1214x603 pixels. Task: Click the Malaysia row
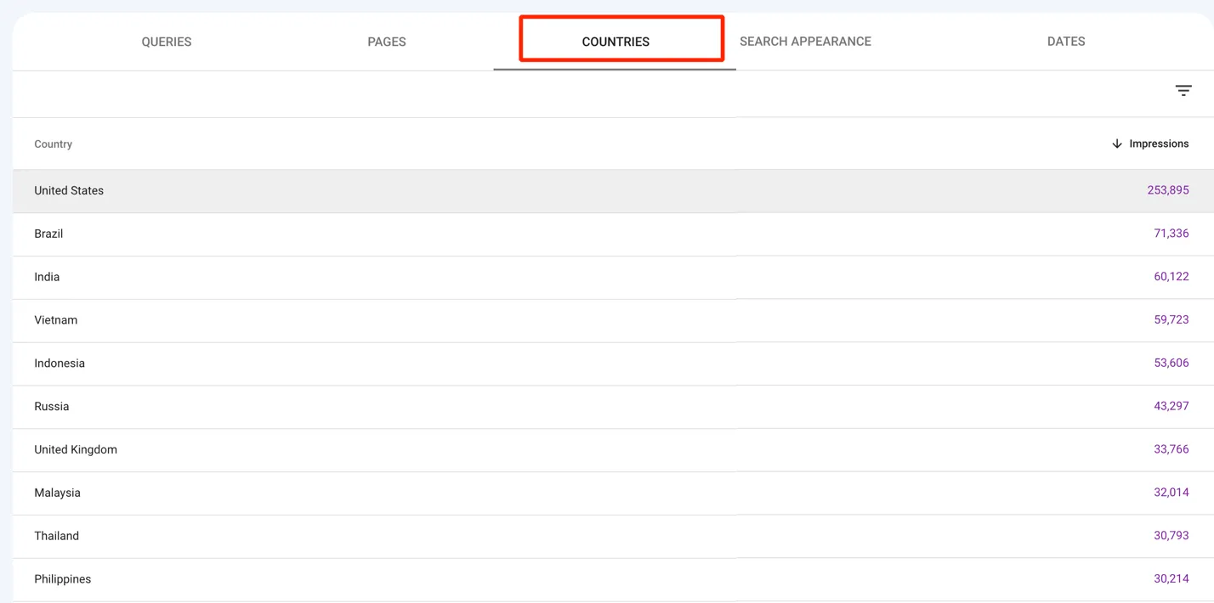pyautogui.click(x=57, y=493)
